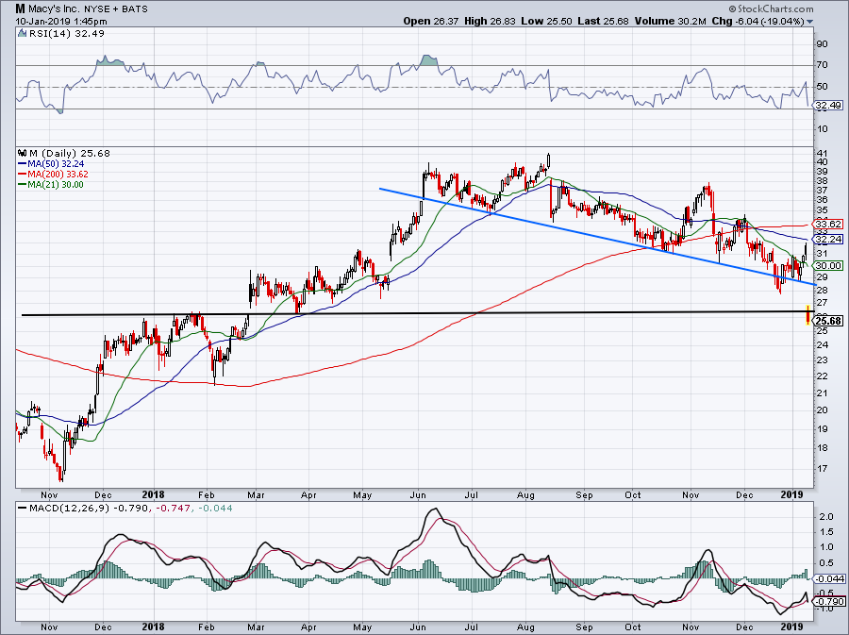Click Sep on the MACD panel date axis
The width and height of the screenshot is (849, 635).
click(584, 627)
